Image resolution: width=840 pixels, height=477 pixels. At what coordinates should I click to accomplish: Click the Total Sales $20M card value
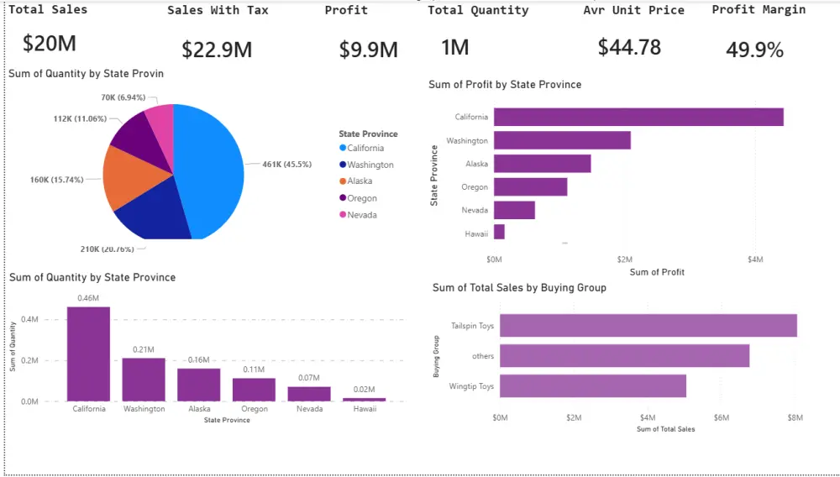[x=50, y=44]
